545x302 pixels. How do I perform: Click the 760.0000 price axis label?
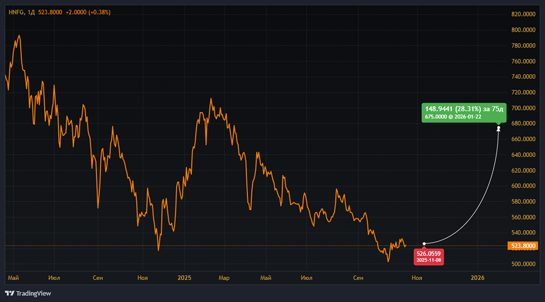tap(523, 61)
